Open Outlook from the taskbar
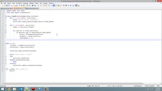Screen dimensions: 162x91 click(x=21, y=89)
